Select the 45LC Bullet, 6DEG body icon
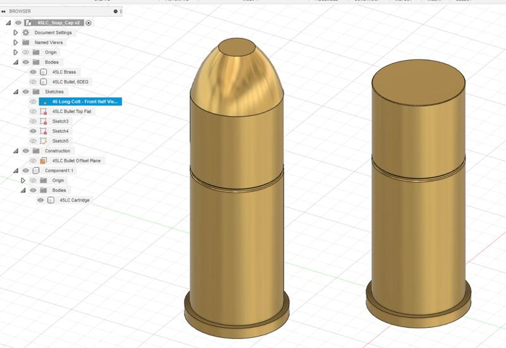Image resolution: width=506 pixels, height=348 pixels. coord(44,82)
